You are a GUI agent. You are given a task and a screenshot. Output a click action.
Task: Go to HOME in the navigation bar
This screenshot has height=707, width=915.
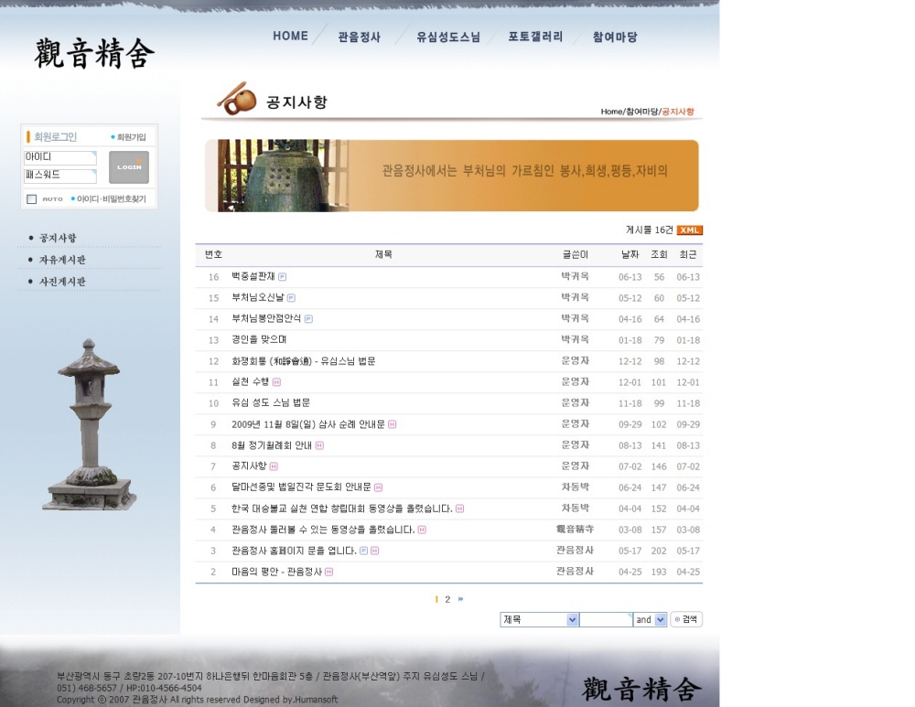tap(290, 37)
